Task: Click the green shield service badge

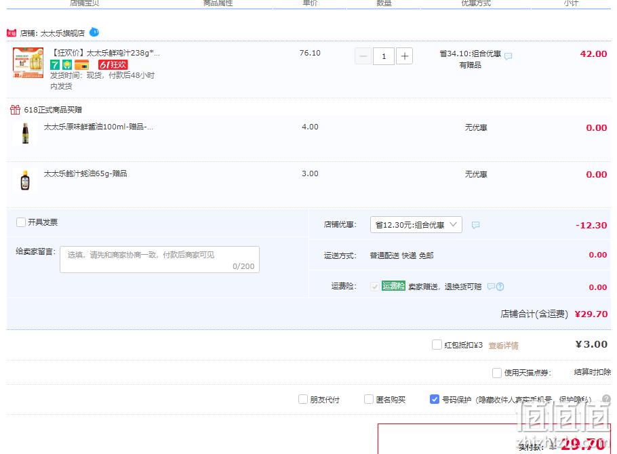Action: click(67, 64)
